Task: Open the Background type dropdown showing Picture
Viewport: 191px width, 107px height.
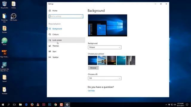Action: pos(105,47)
